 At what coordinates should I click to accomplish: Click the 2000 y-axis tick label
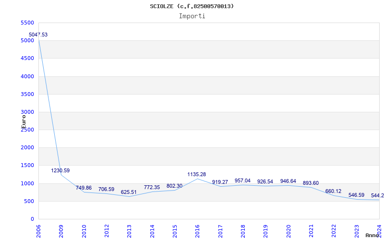click(27, 147)
